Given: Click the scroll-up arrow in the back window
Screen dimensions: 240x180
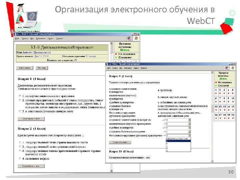Looking at the screenshot, I should tap(111, 43).
